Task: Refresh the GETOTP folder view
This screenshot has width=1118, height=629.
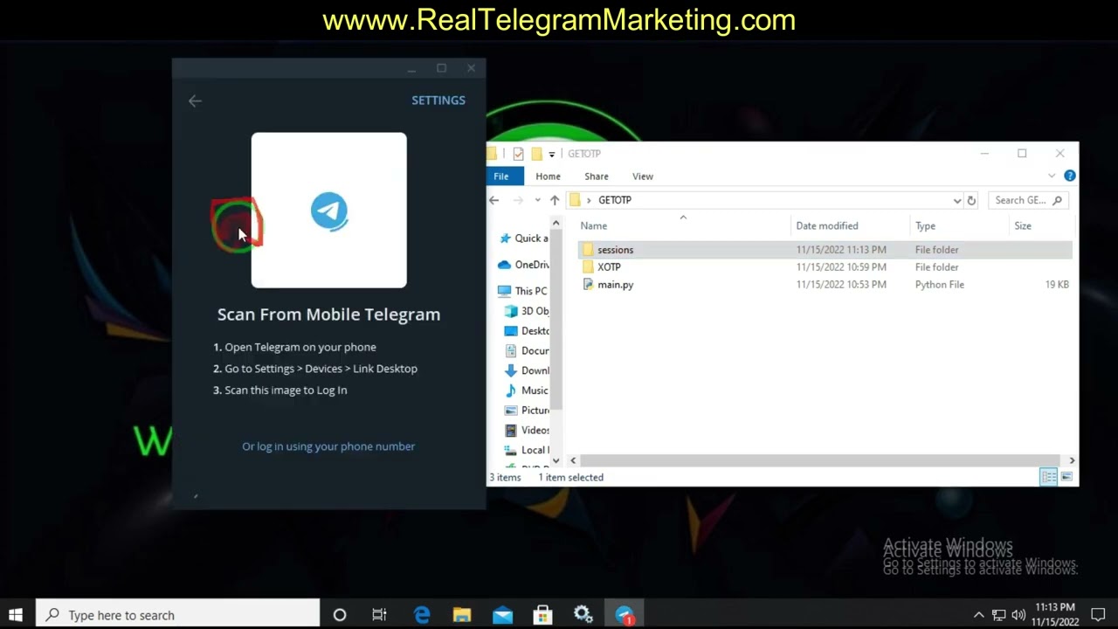Action: (x=971, y=200)
